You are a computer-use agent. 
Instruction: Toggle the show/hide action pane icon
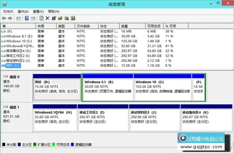33,18
